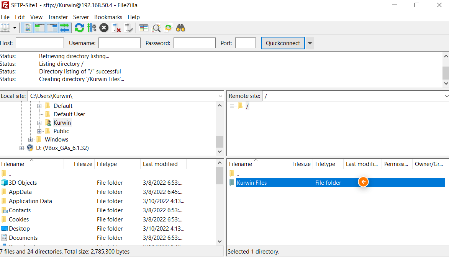This screenshot has height=257, width=449.
Task: Disconnect from the server
Action: (x=116, y=28)
